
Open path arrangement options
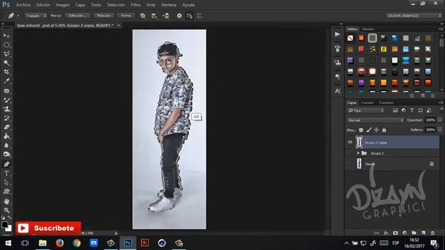pyautogui.click(x=165, y=16)
